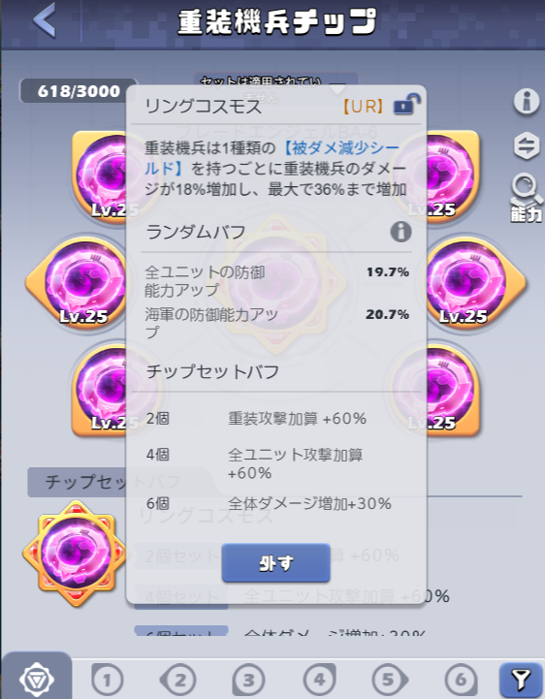Select slot 1 tab in bottom bar
Image resolution: width=545 pixels, height=699 pixels.
pyautogui.click(x=107, y=681)
